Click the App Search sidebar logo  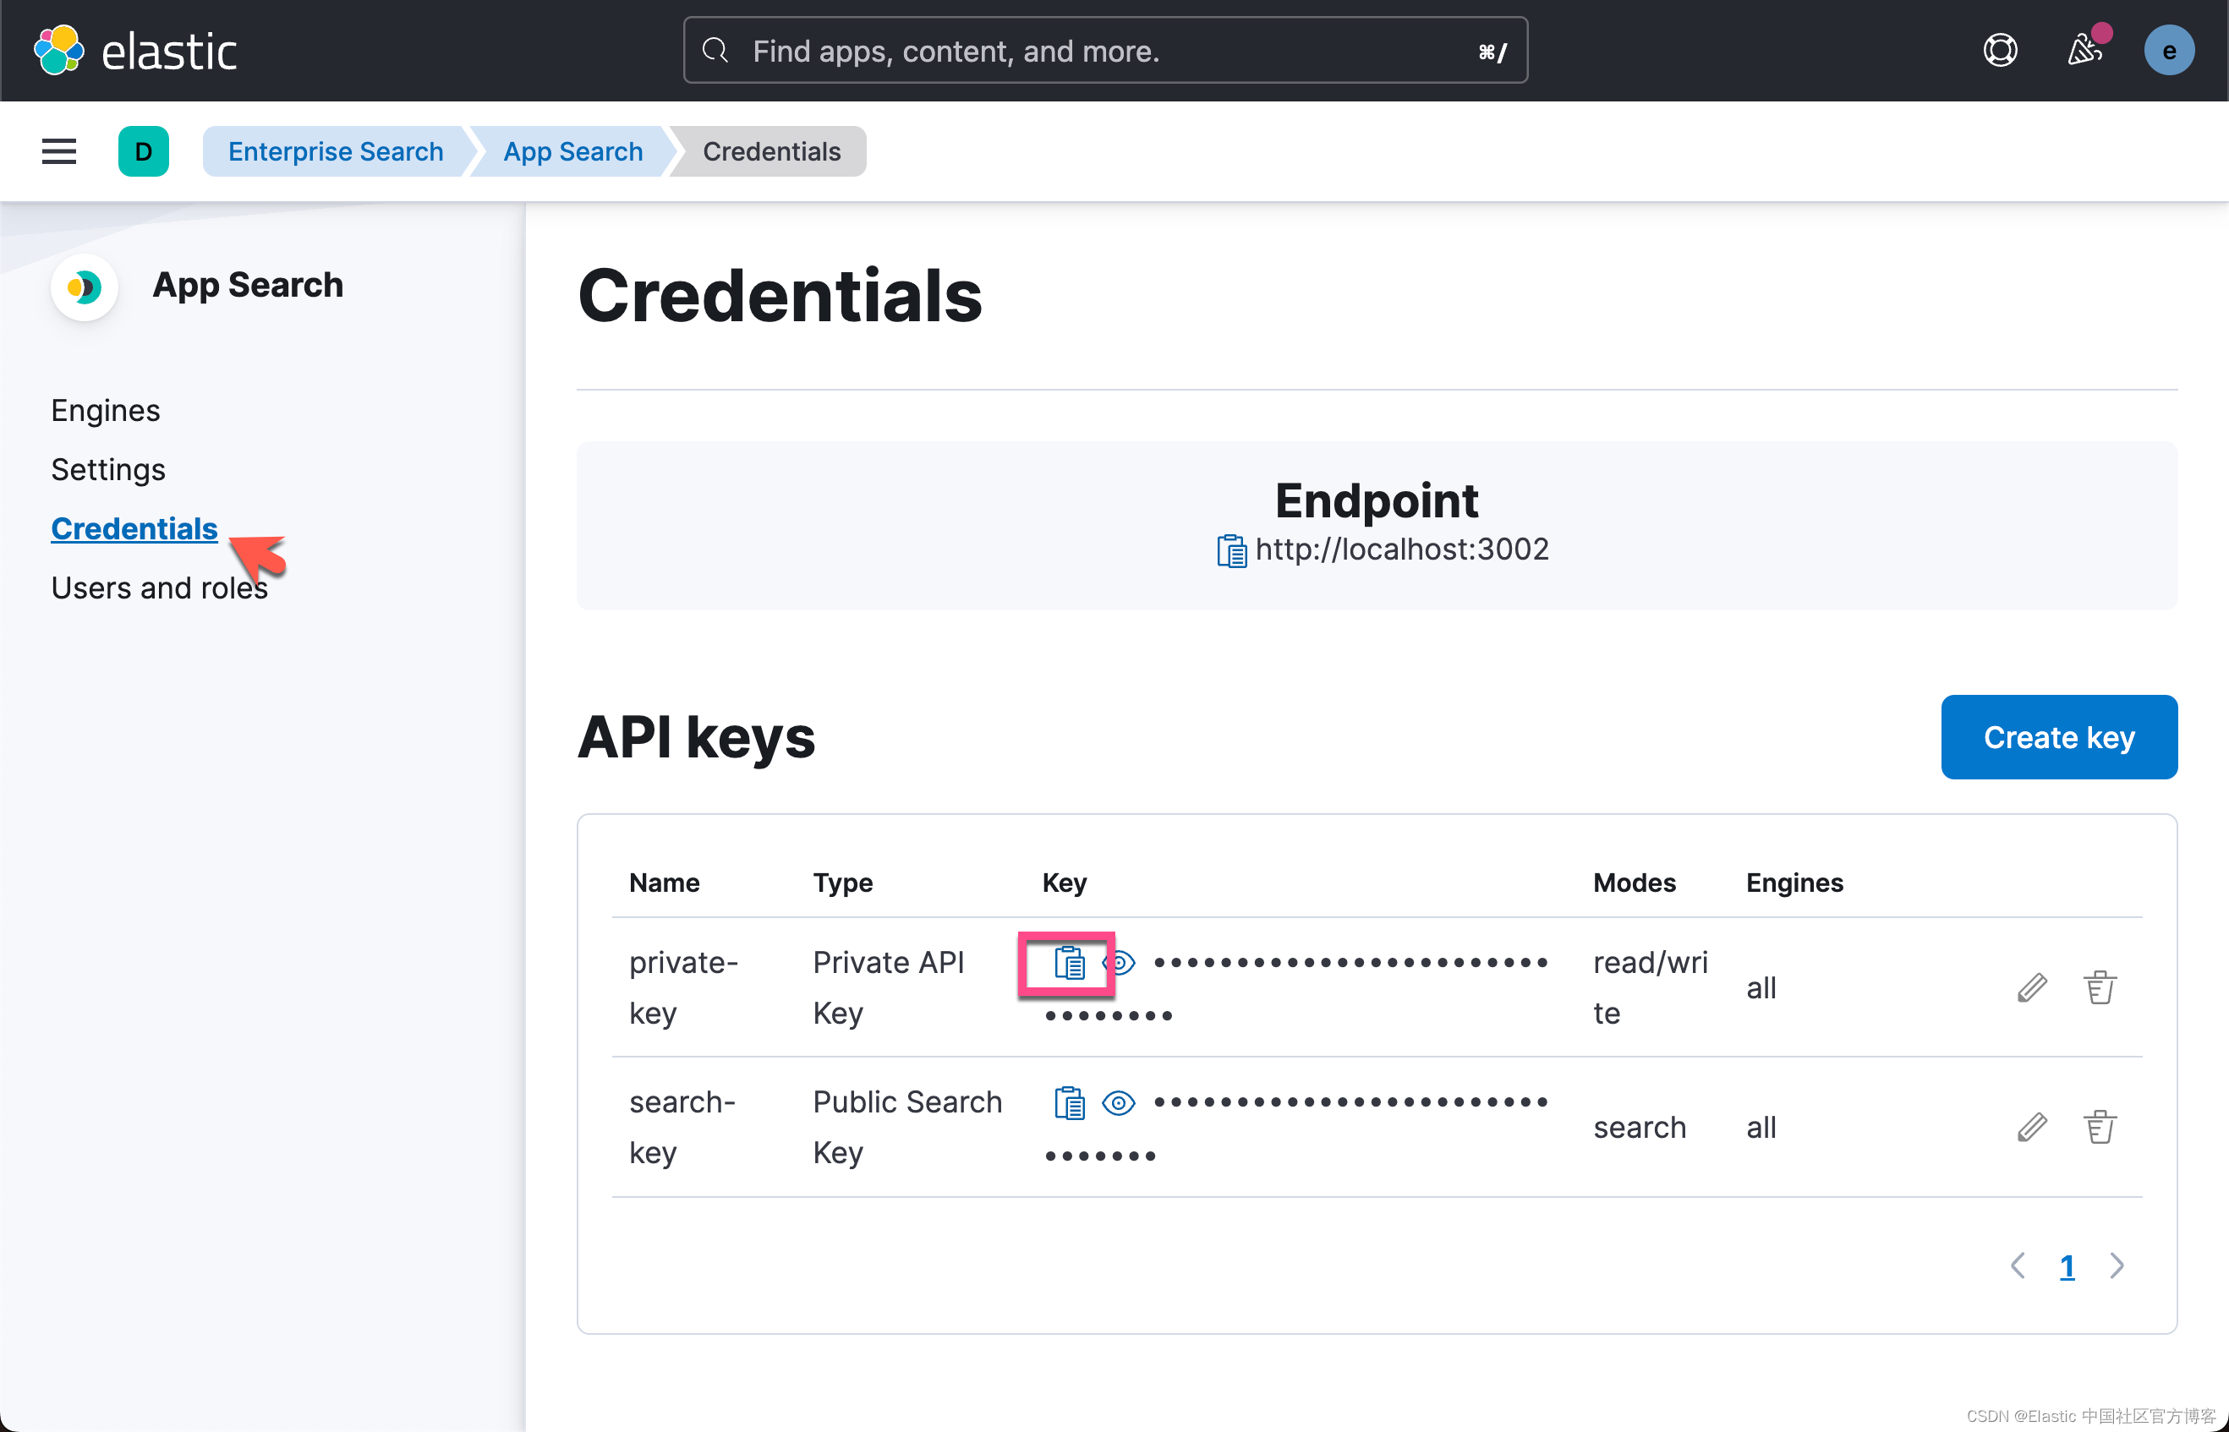pos(85,287)
